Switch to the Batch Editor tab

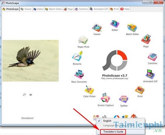53,9
